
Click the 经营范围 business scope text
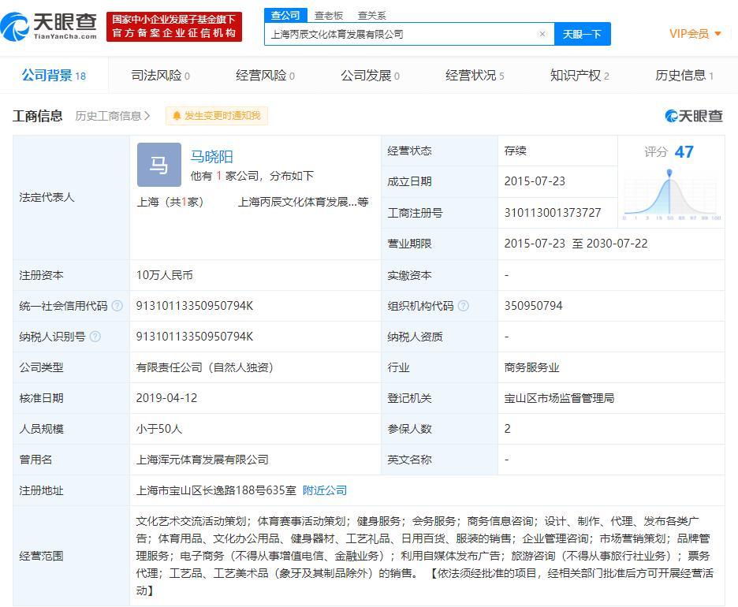click(425, 556)
